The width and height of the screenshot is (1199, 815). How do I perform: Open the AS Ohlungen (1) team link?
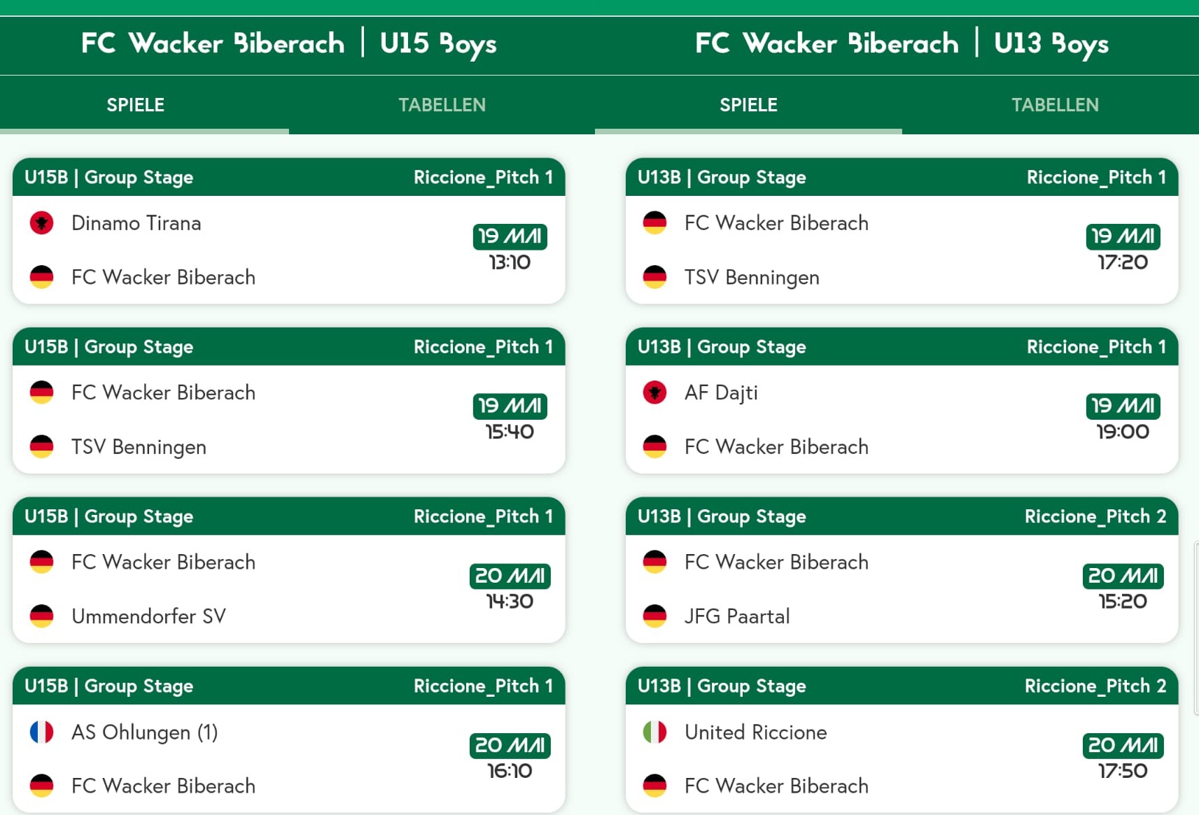click(145, 732)
